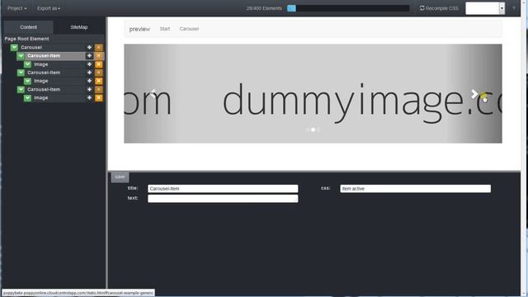528x297 pixels.
Task: Select the second Image tree label
Action: pos(40,81)
